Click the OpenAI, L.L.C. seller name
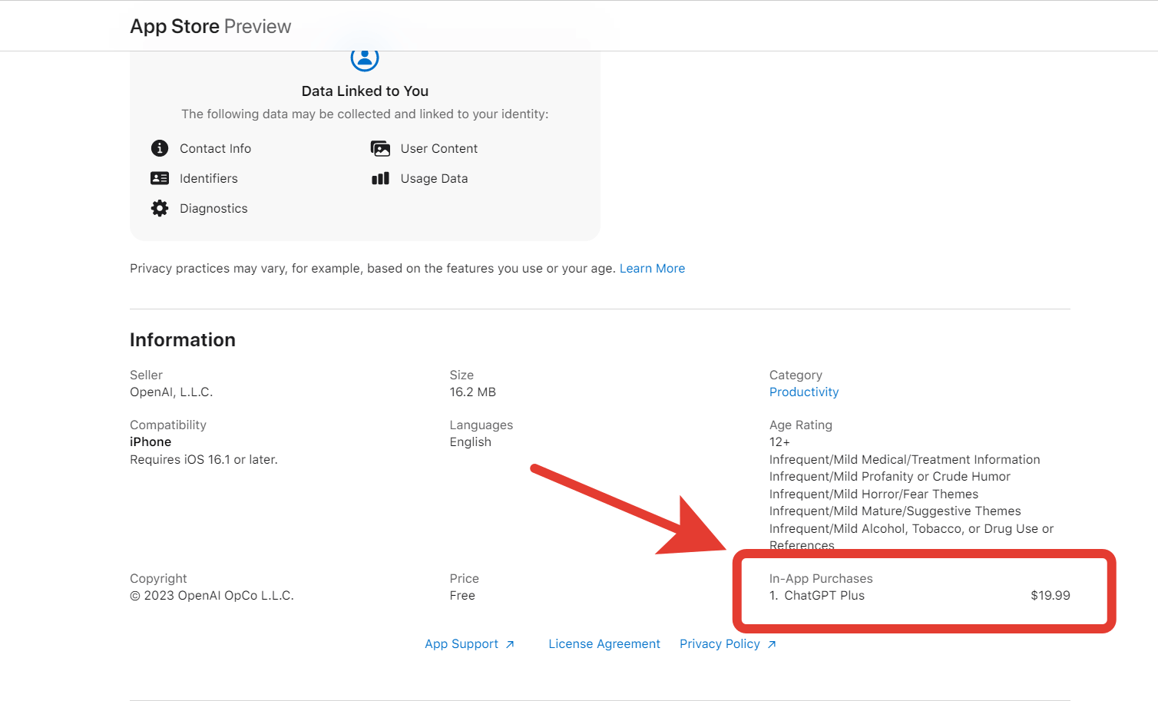This screenshot has height=701, width=1158. coord(171,392)
